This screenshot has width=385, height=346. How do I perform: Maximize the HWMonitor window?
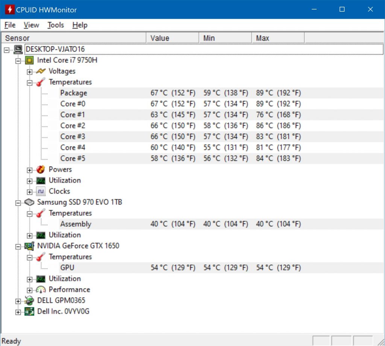click(342, 9)
